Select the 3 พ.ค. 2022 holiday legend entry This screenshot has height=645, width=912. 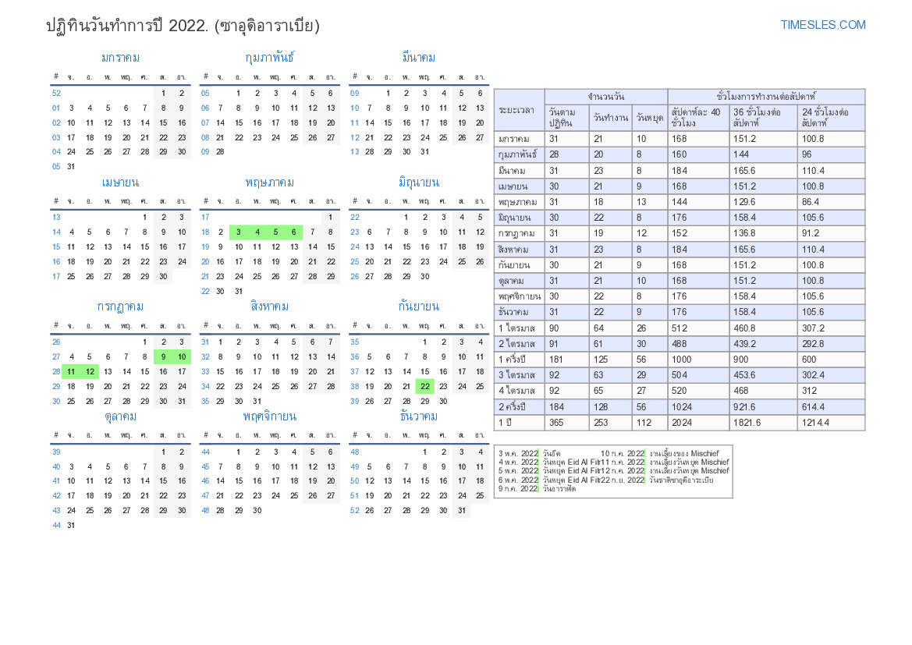(518, 453)
